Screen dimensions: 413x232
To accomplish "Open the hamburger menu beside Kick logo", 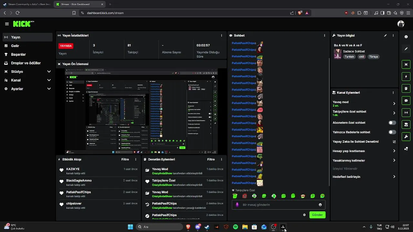I will tap(7, 24).
